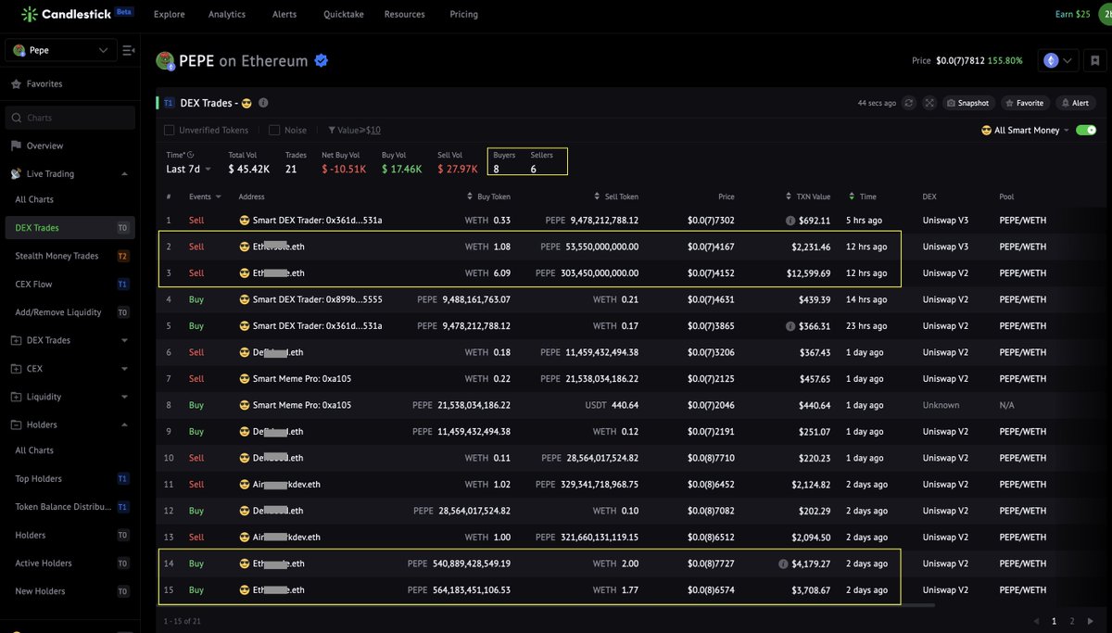
Task: Open the Analytics menu
Action: pos(227,14)
